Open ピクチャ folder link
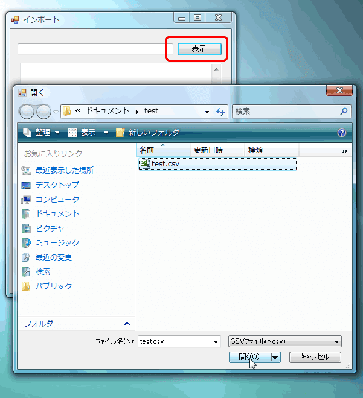363x398 pixels. pyautogui.click(x=50, y=229)
